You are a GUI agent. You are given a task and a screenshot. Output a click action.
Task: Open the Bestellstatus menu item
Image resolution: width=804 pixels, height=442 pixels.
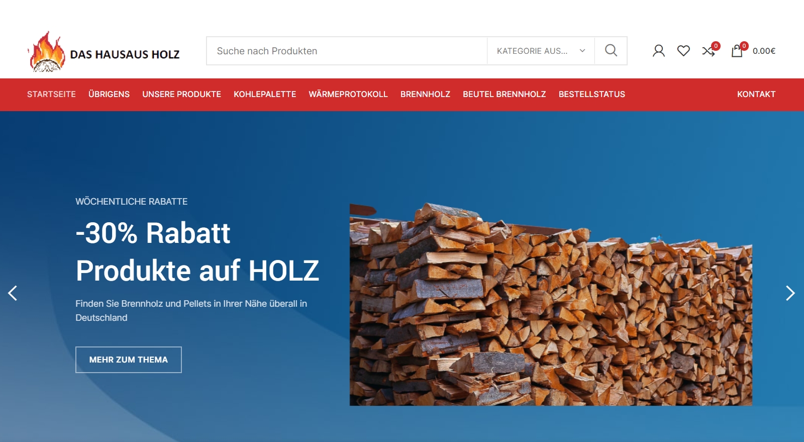coord(592,95)
